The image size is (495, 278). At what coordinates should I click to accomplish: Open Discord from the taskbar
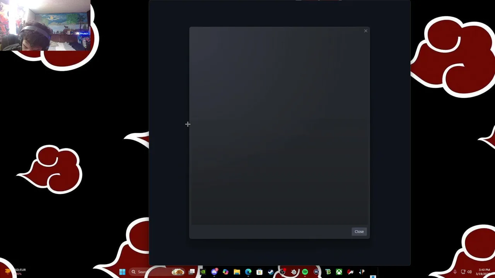214,272
